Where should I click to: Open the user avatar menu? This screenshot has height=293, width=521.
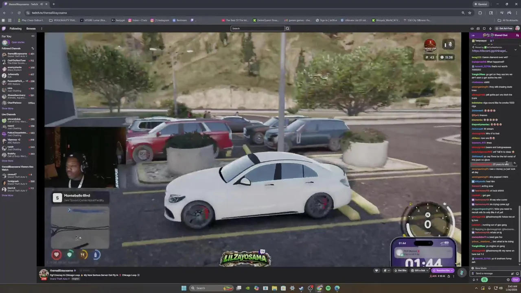[x=517, y=28]
